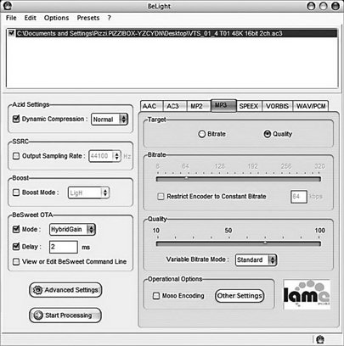Click the LAME logo image
The image size is (344, 346).
point(307,294)
